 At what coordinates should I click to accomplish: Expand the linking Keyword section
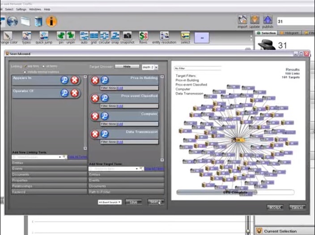(x=49, y=192)
